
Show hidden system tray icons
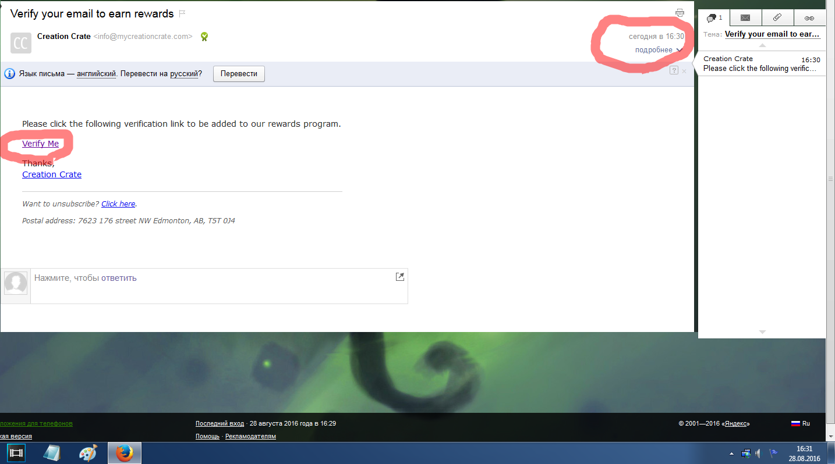tap(731, 453)
